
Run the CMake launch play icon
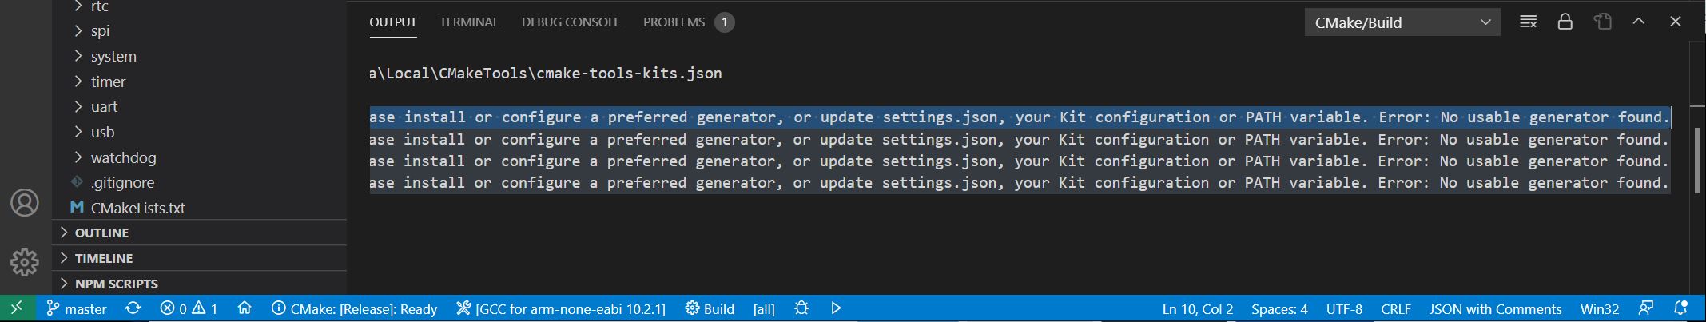coord(836,308)
